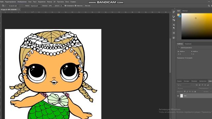Image resolution: width=212 pixels, height=119 pixels.
Task: Switch to the Слои layers tab
Action: click(x=210, y=81)
